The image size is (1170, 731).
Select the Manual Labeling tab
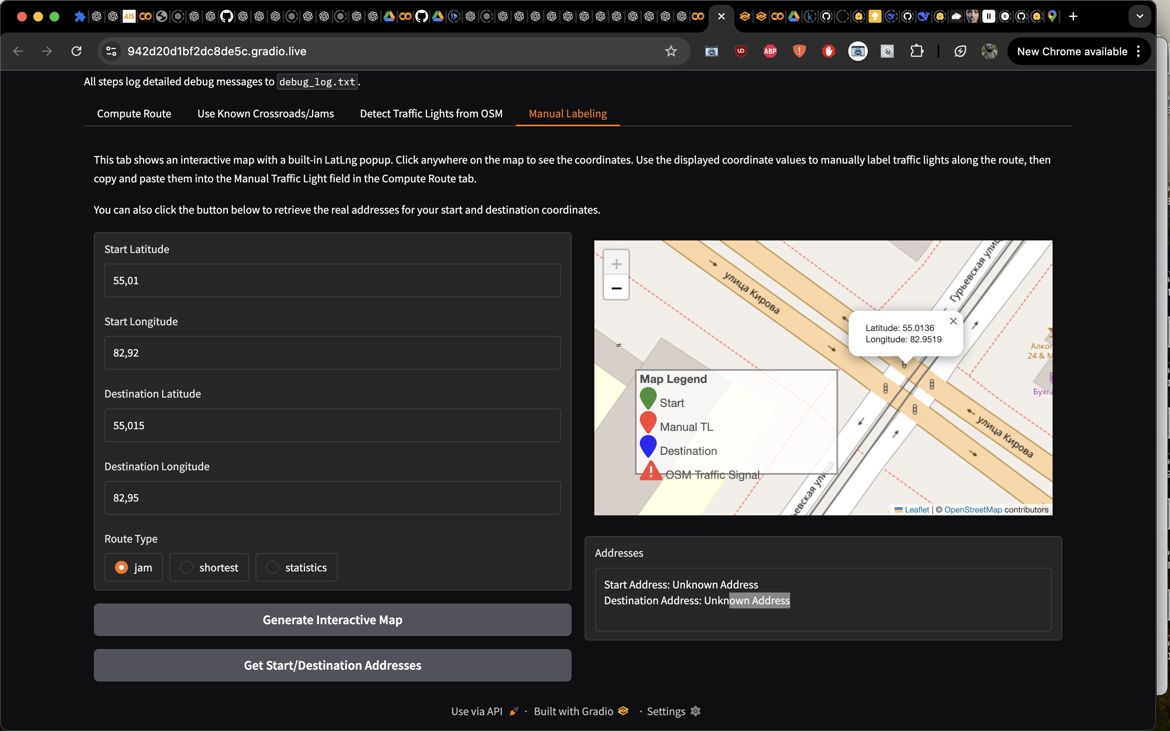pyautogui.click(x=568, y=114)
